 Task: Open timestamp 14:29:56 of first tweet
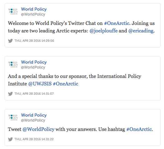coord(34,41)
